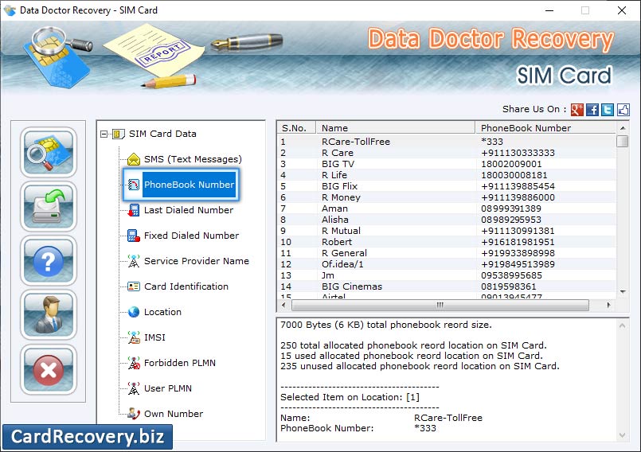This screenshot has width=641, height=452.
Task: Select the BIG Cinemas contact row
Action: point(447,286)
